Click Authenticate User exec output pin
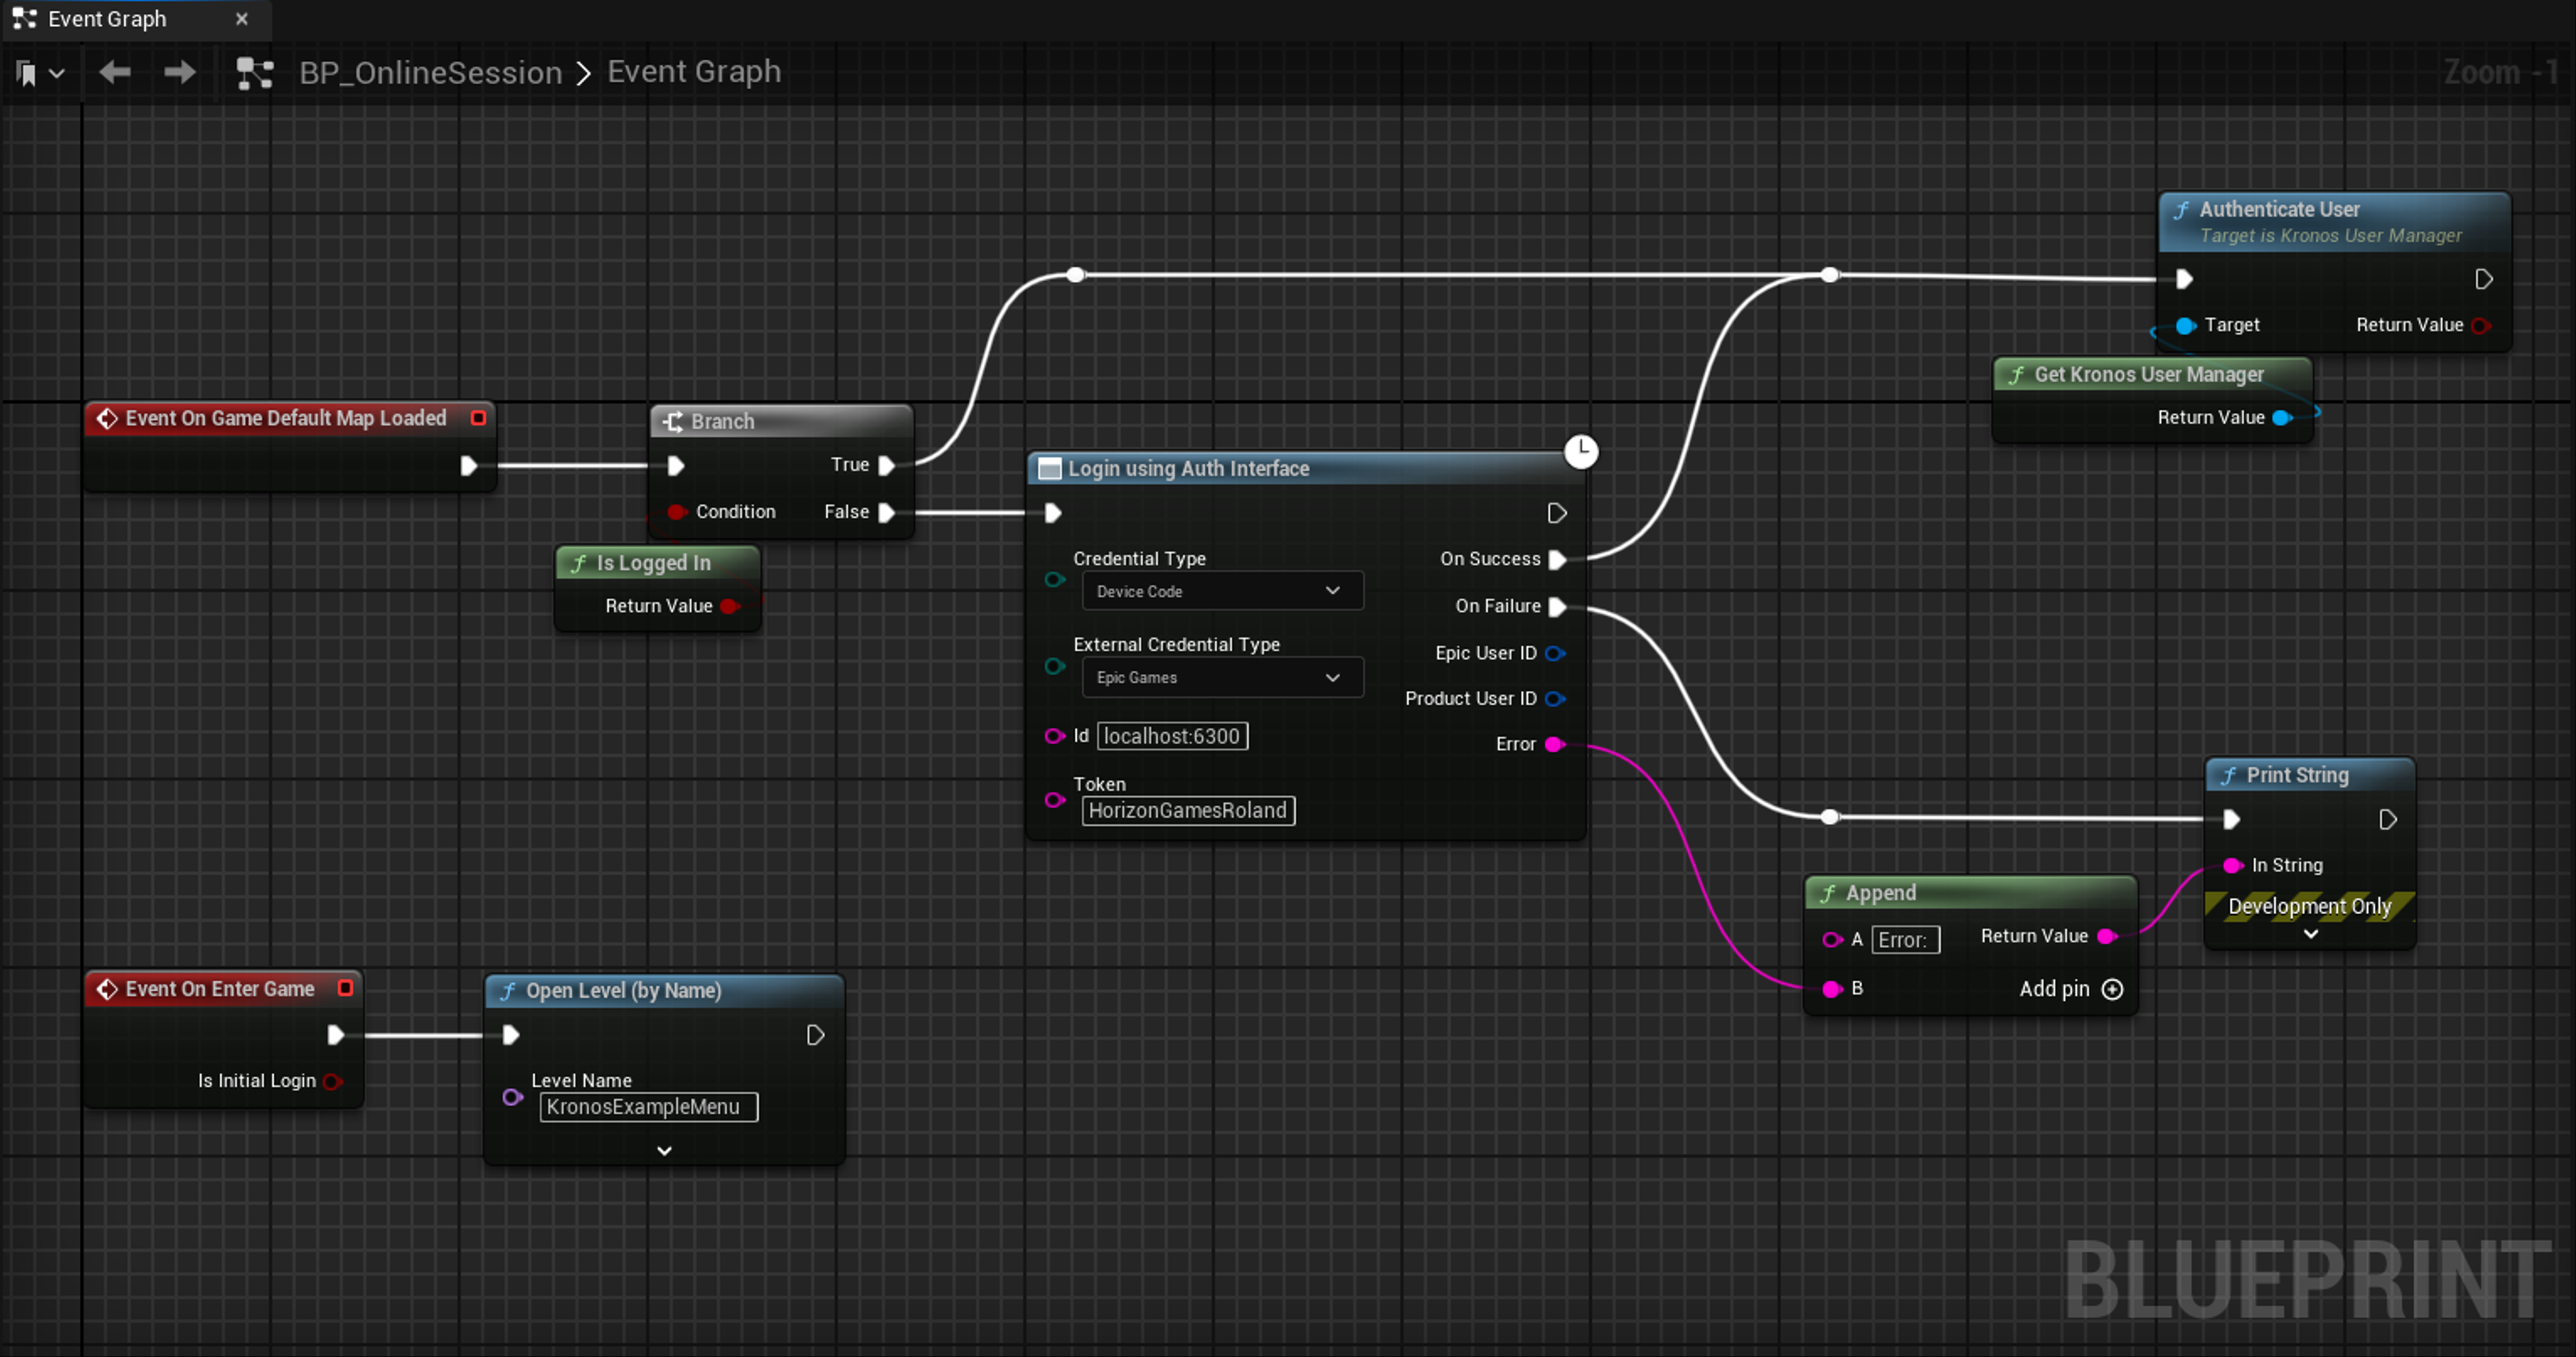The image size is (2576, 1357). coord(2484,279)
